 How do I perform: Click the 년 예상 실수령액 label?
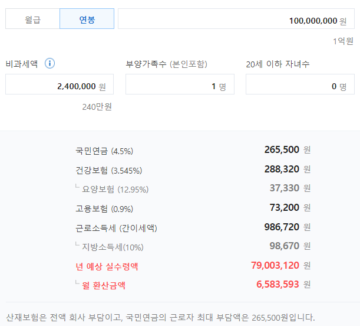(x=107, y=266)
